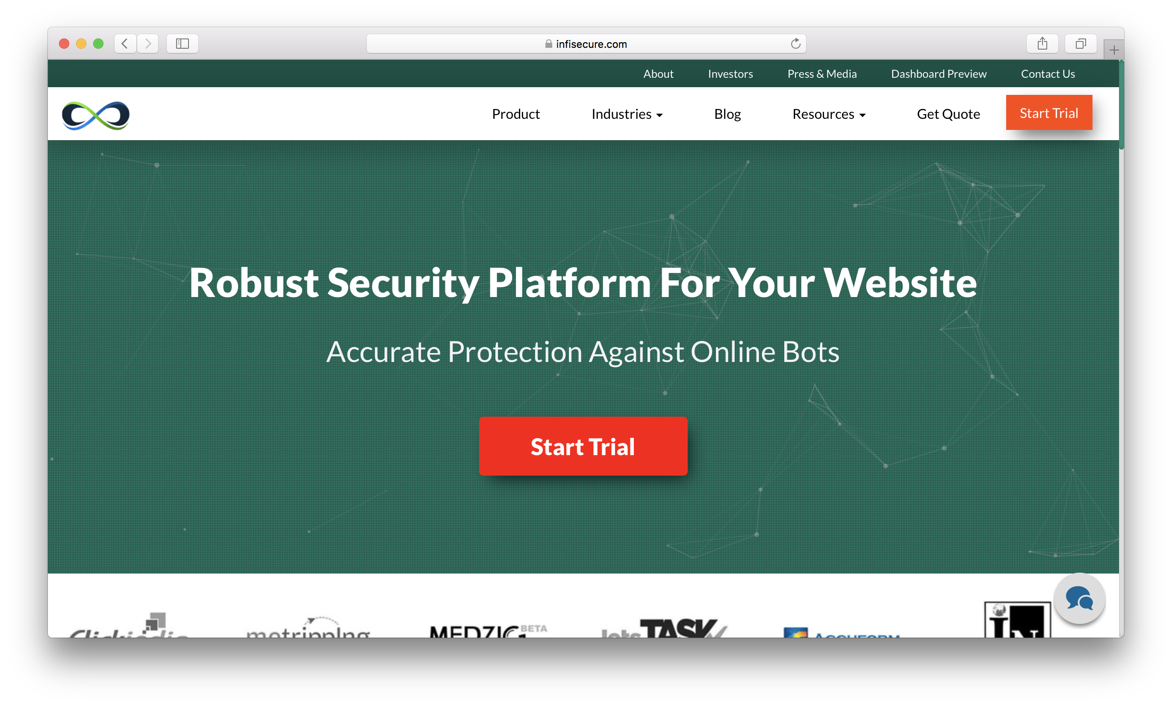
Task: Toggle the Dashboard Preview nav item
Action: tap(939, 74)
